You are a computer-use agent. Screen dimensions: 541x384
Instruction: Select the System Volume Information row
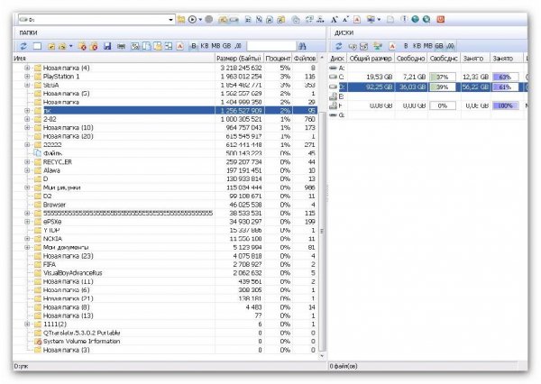tap(165, 342)
